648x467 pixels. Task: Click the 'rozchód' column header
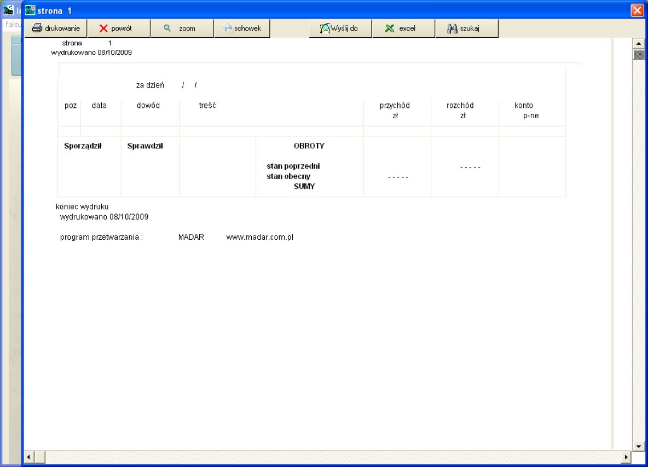[x=460, y=105]
